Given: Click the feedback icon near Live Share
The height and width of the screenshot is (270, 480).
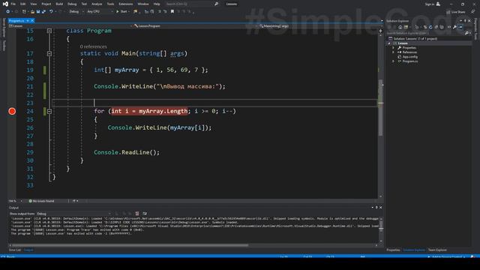Looking at the screenshot, I should [473, 12].
